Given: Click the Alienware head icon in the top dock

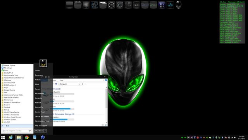Looking at the screenshot, I should coord(179,5).
